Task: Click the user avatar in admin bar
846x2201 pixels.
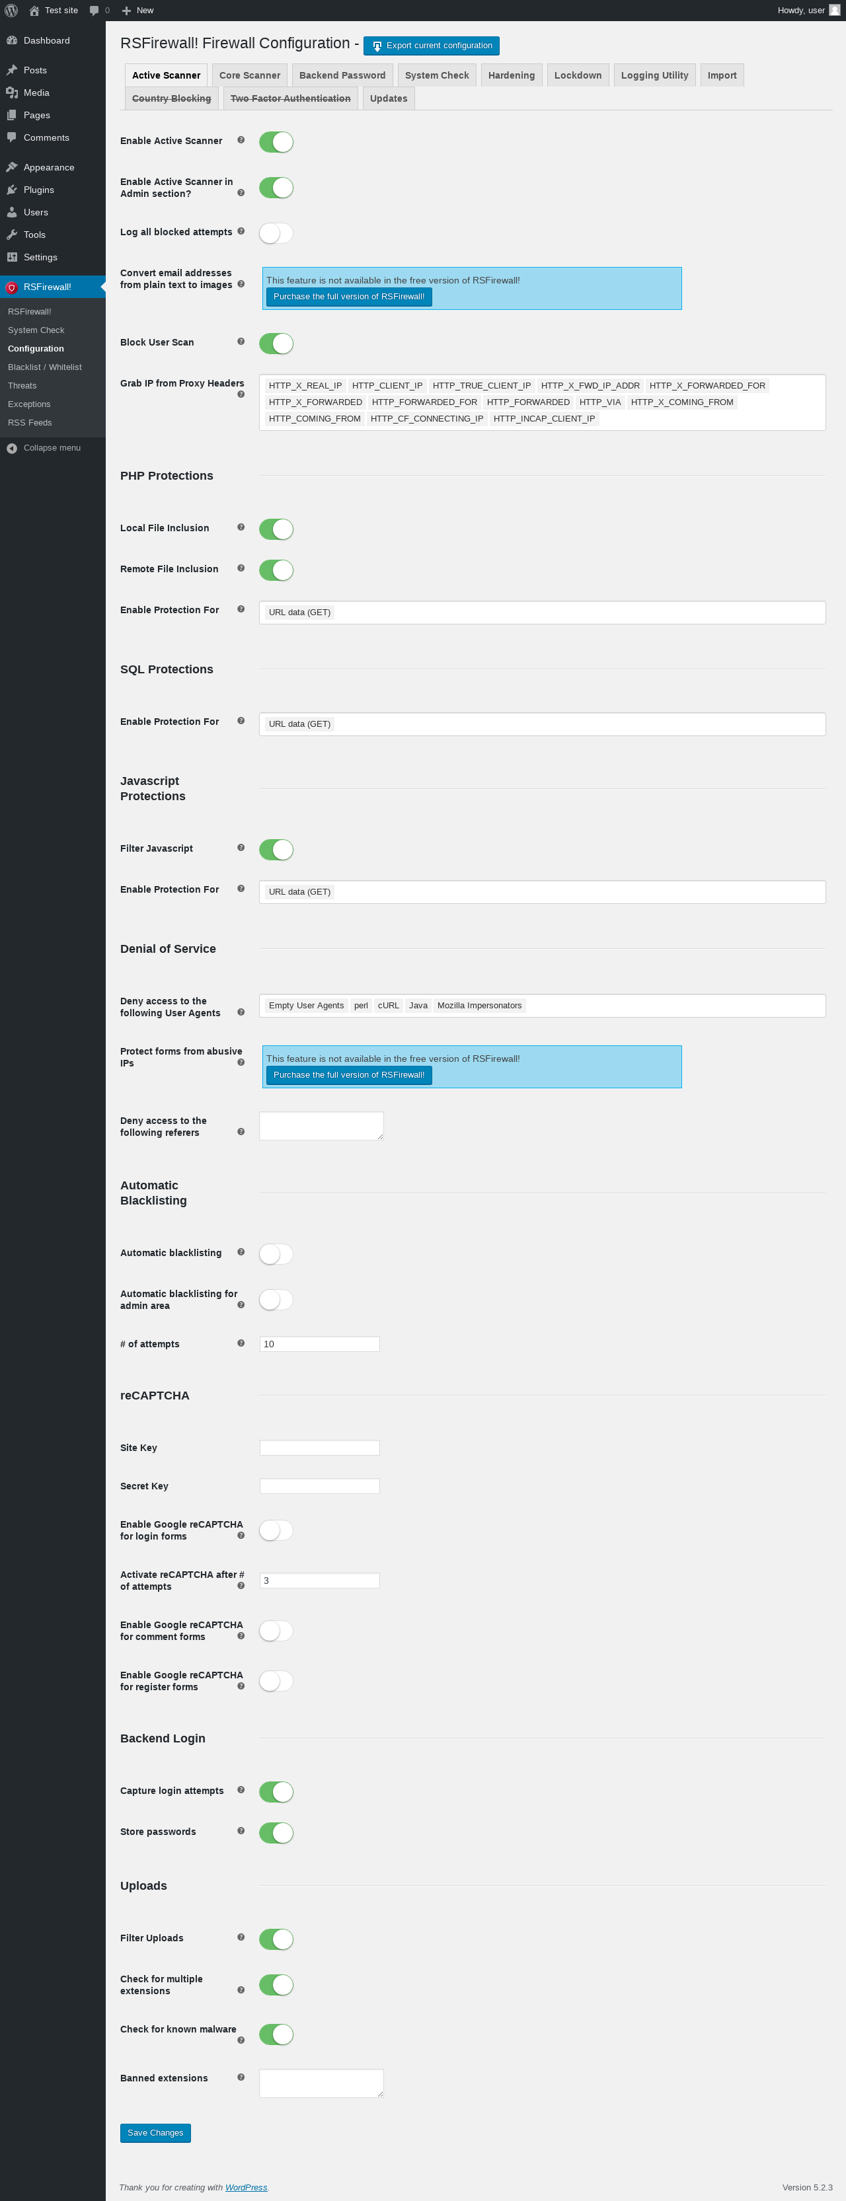Action: [x=834, y=11]
